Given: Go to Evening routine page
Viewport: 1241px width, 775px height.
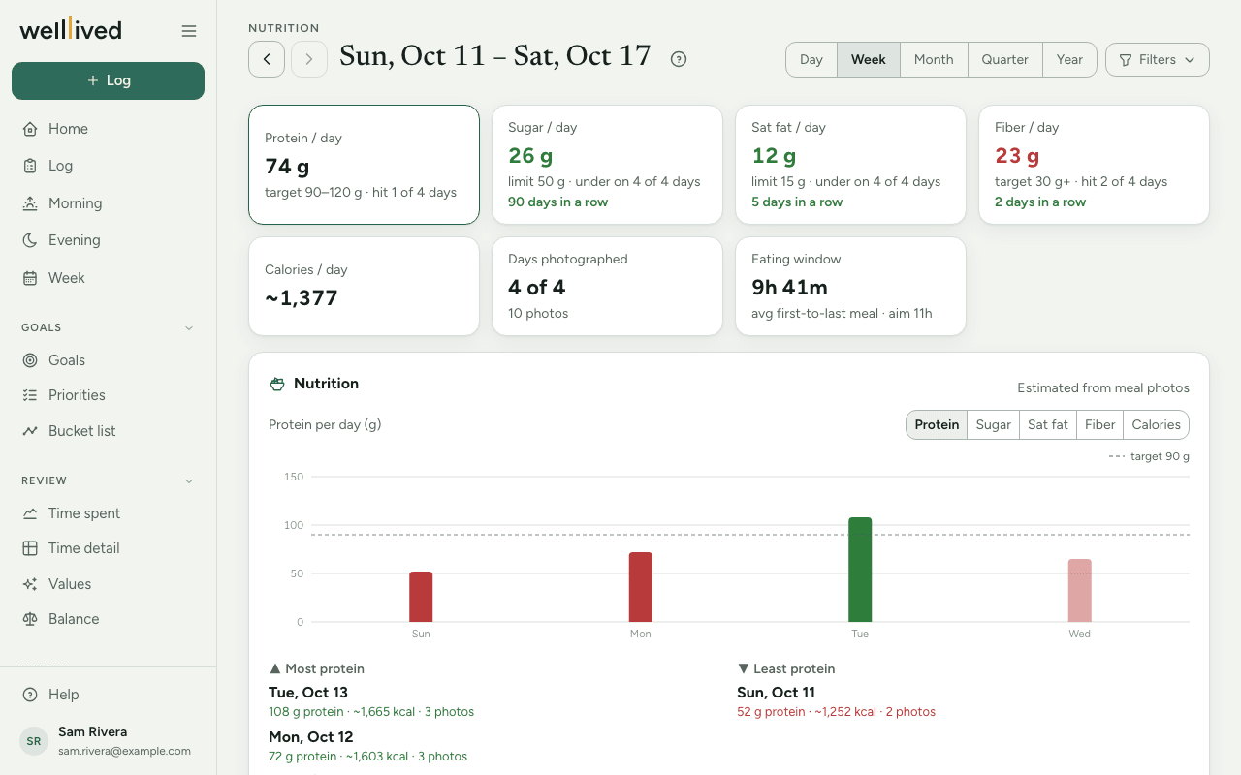Looking at the screenshot, I should tap(108, 240).
